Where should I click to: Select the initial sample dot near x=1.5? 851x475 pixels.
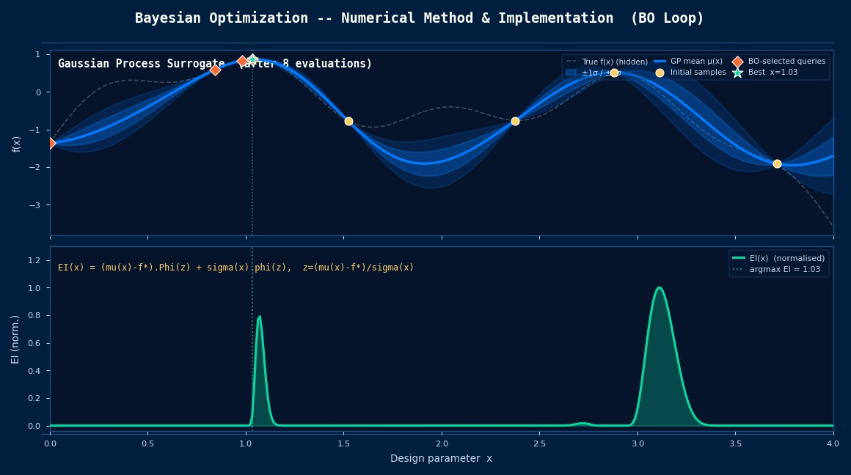[348, 121]
